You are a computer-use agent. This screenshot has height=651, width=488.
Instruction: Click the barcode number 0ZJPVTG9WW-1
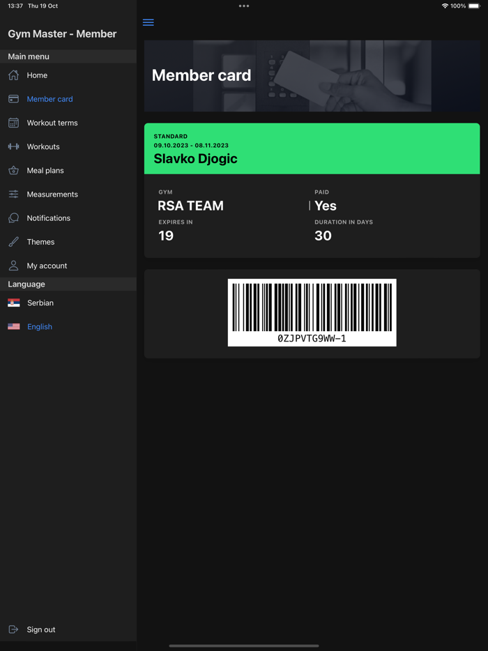312,338
